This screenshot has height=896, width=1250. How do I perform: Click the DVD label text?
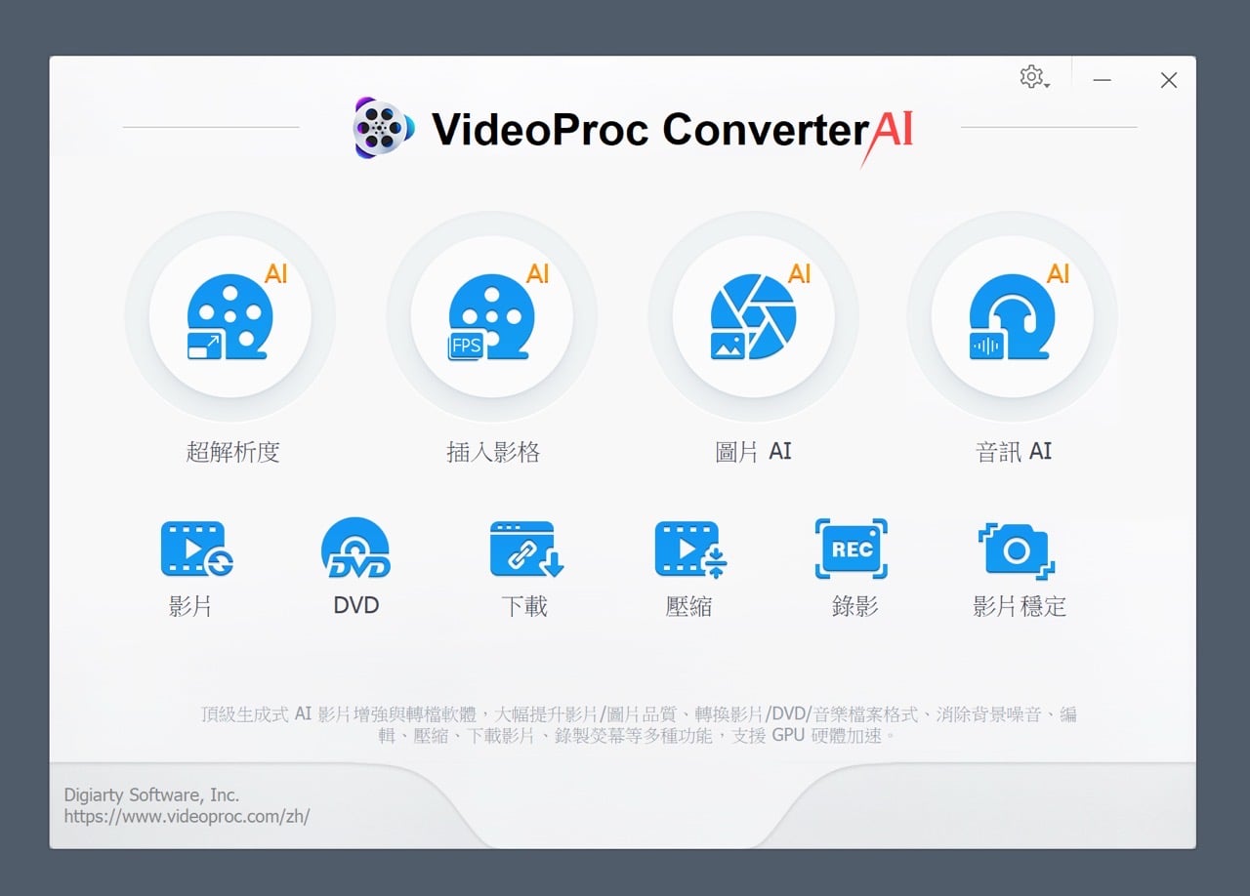coord(356,605)
